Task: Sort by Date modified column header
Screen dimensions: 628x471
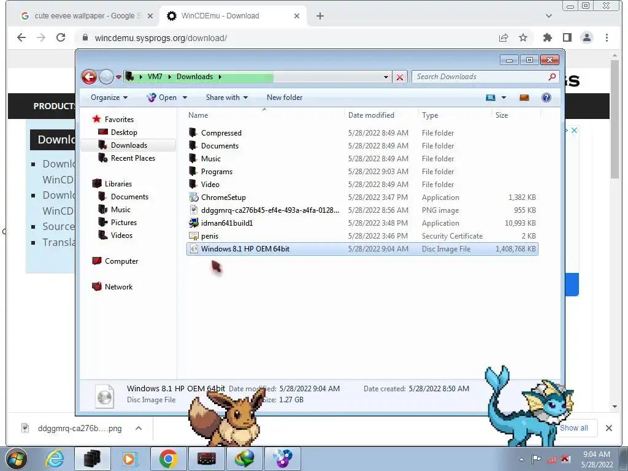Action: pyautogui.click(x=380, y=115)
